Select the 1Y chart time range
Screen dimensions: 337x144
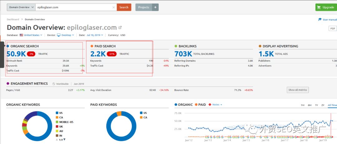point(316,105)
